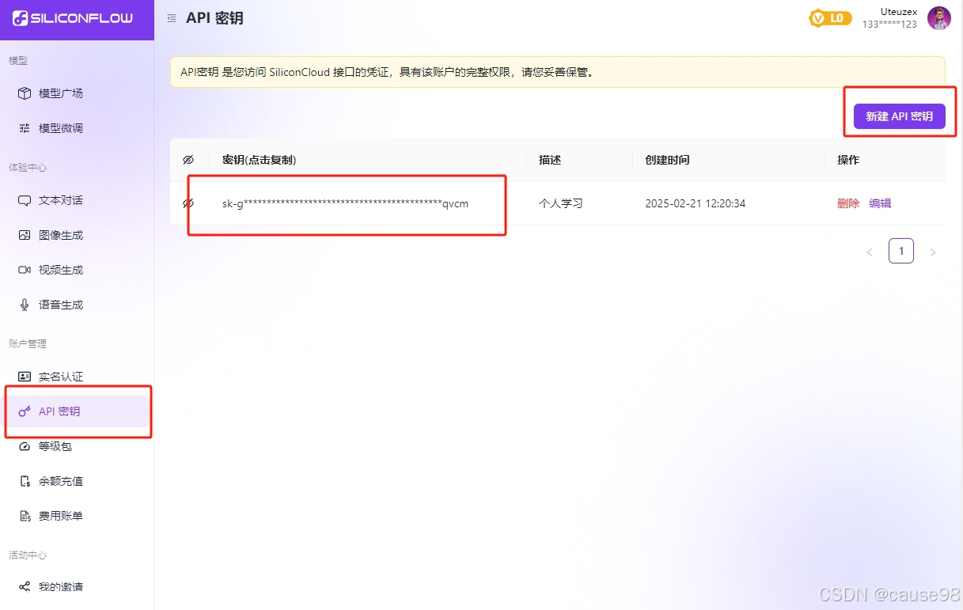Go to previous page arrow

(x=870, y=252)
